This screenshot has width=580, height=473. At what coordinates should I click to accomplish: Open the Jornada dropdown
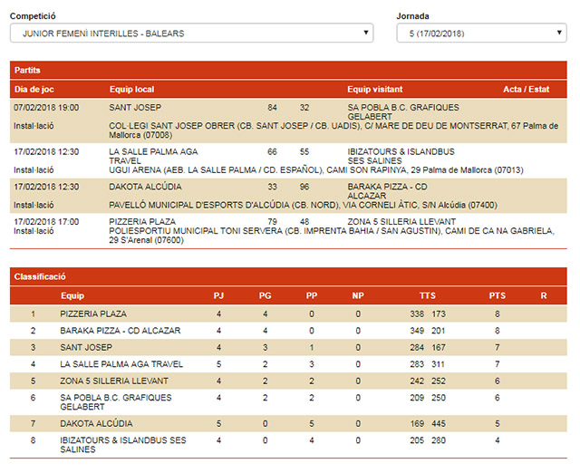481,34
